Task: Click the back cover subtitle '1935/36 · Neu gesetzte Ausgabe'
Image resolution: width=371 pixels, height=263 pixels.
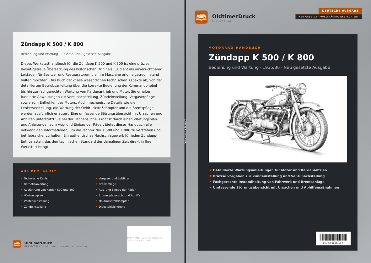Action: point(86,54)
